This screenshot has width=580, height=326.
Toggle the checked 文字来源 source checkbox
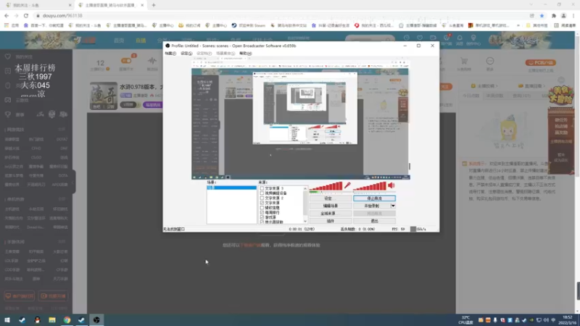(262, 203)
